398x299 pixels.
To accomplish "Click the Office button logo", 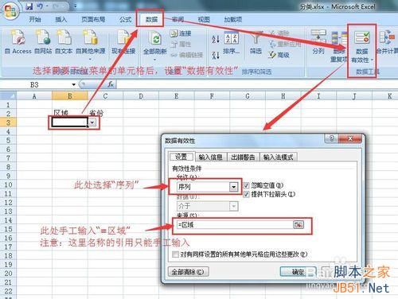I will [x=10, y=10].
